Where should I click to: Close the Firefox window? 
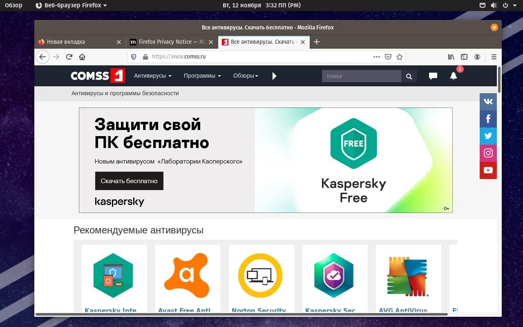[x=494, y=27]
